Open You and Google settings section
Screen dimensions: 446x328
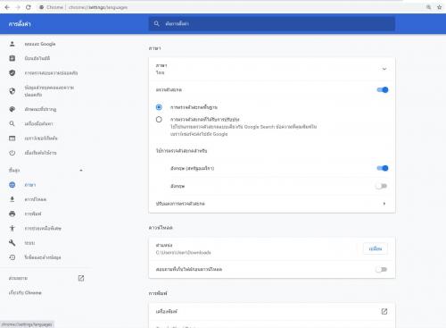click(x=40, y=44)
